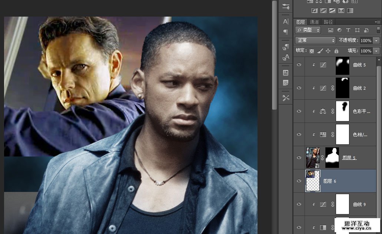Filter layers by type layers (T icon)

coord(348,30)
